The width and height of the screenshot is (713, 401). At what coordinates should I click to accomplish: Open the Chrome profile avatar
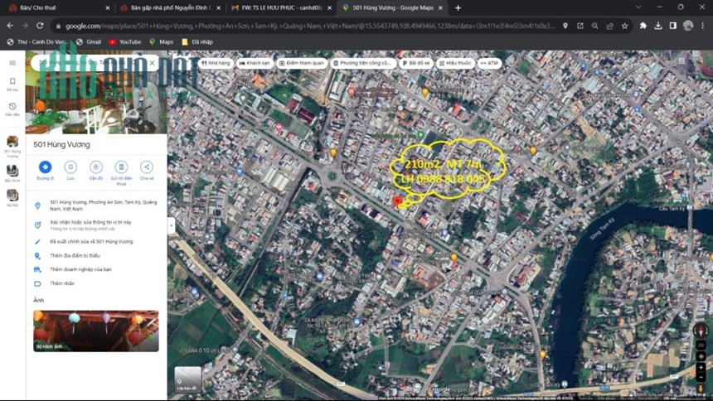(x=688, y=26)
